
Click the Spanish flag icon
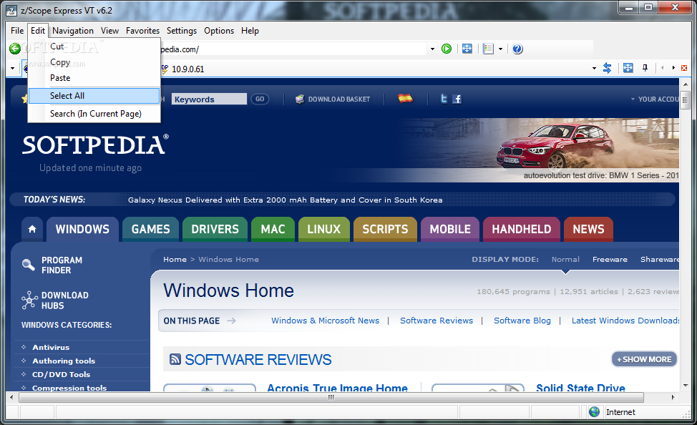[x=405, y=99]
